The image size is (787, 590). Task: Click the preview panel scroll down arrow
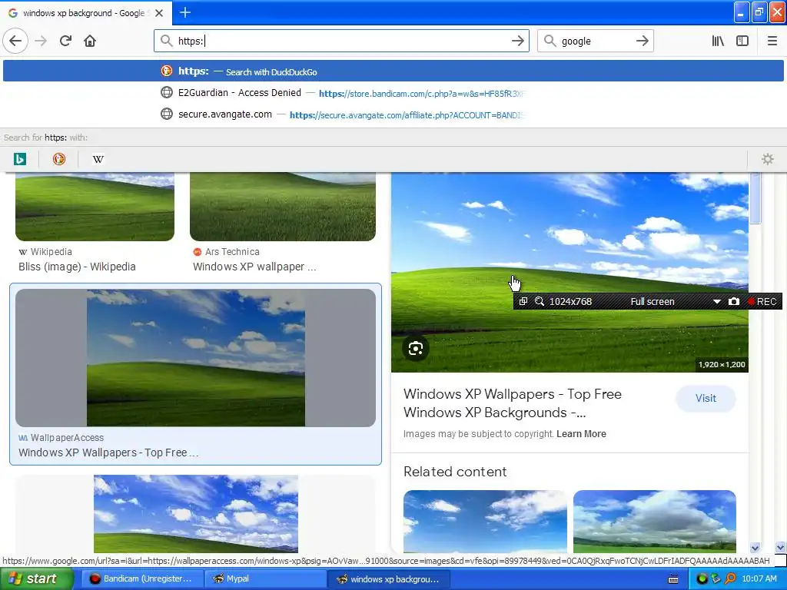coord(755,547)
